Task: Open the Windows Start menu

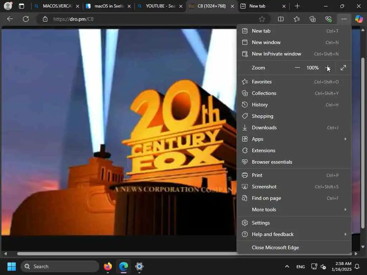Action: pyautogui.click(x=11, y=266)
